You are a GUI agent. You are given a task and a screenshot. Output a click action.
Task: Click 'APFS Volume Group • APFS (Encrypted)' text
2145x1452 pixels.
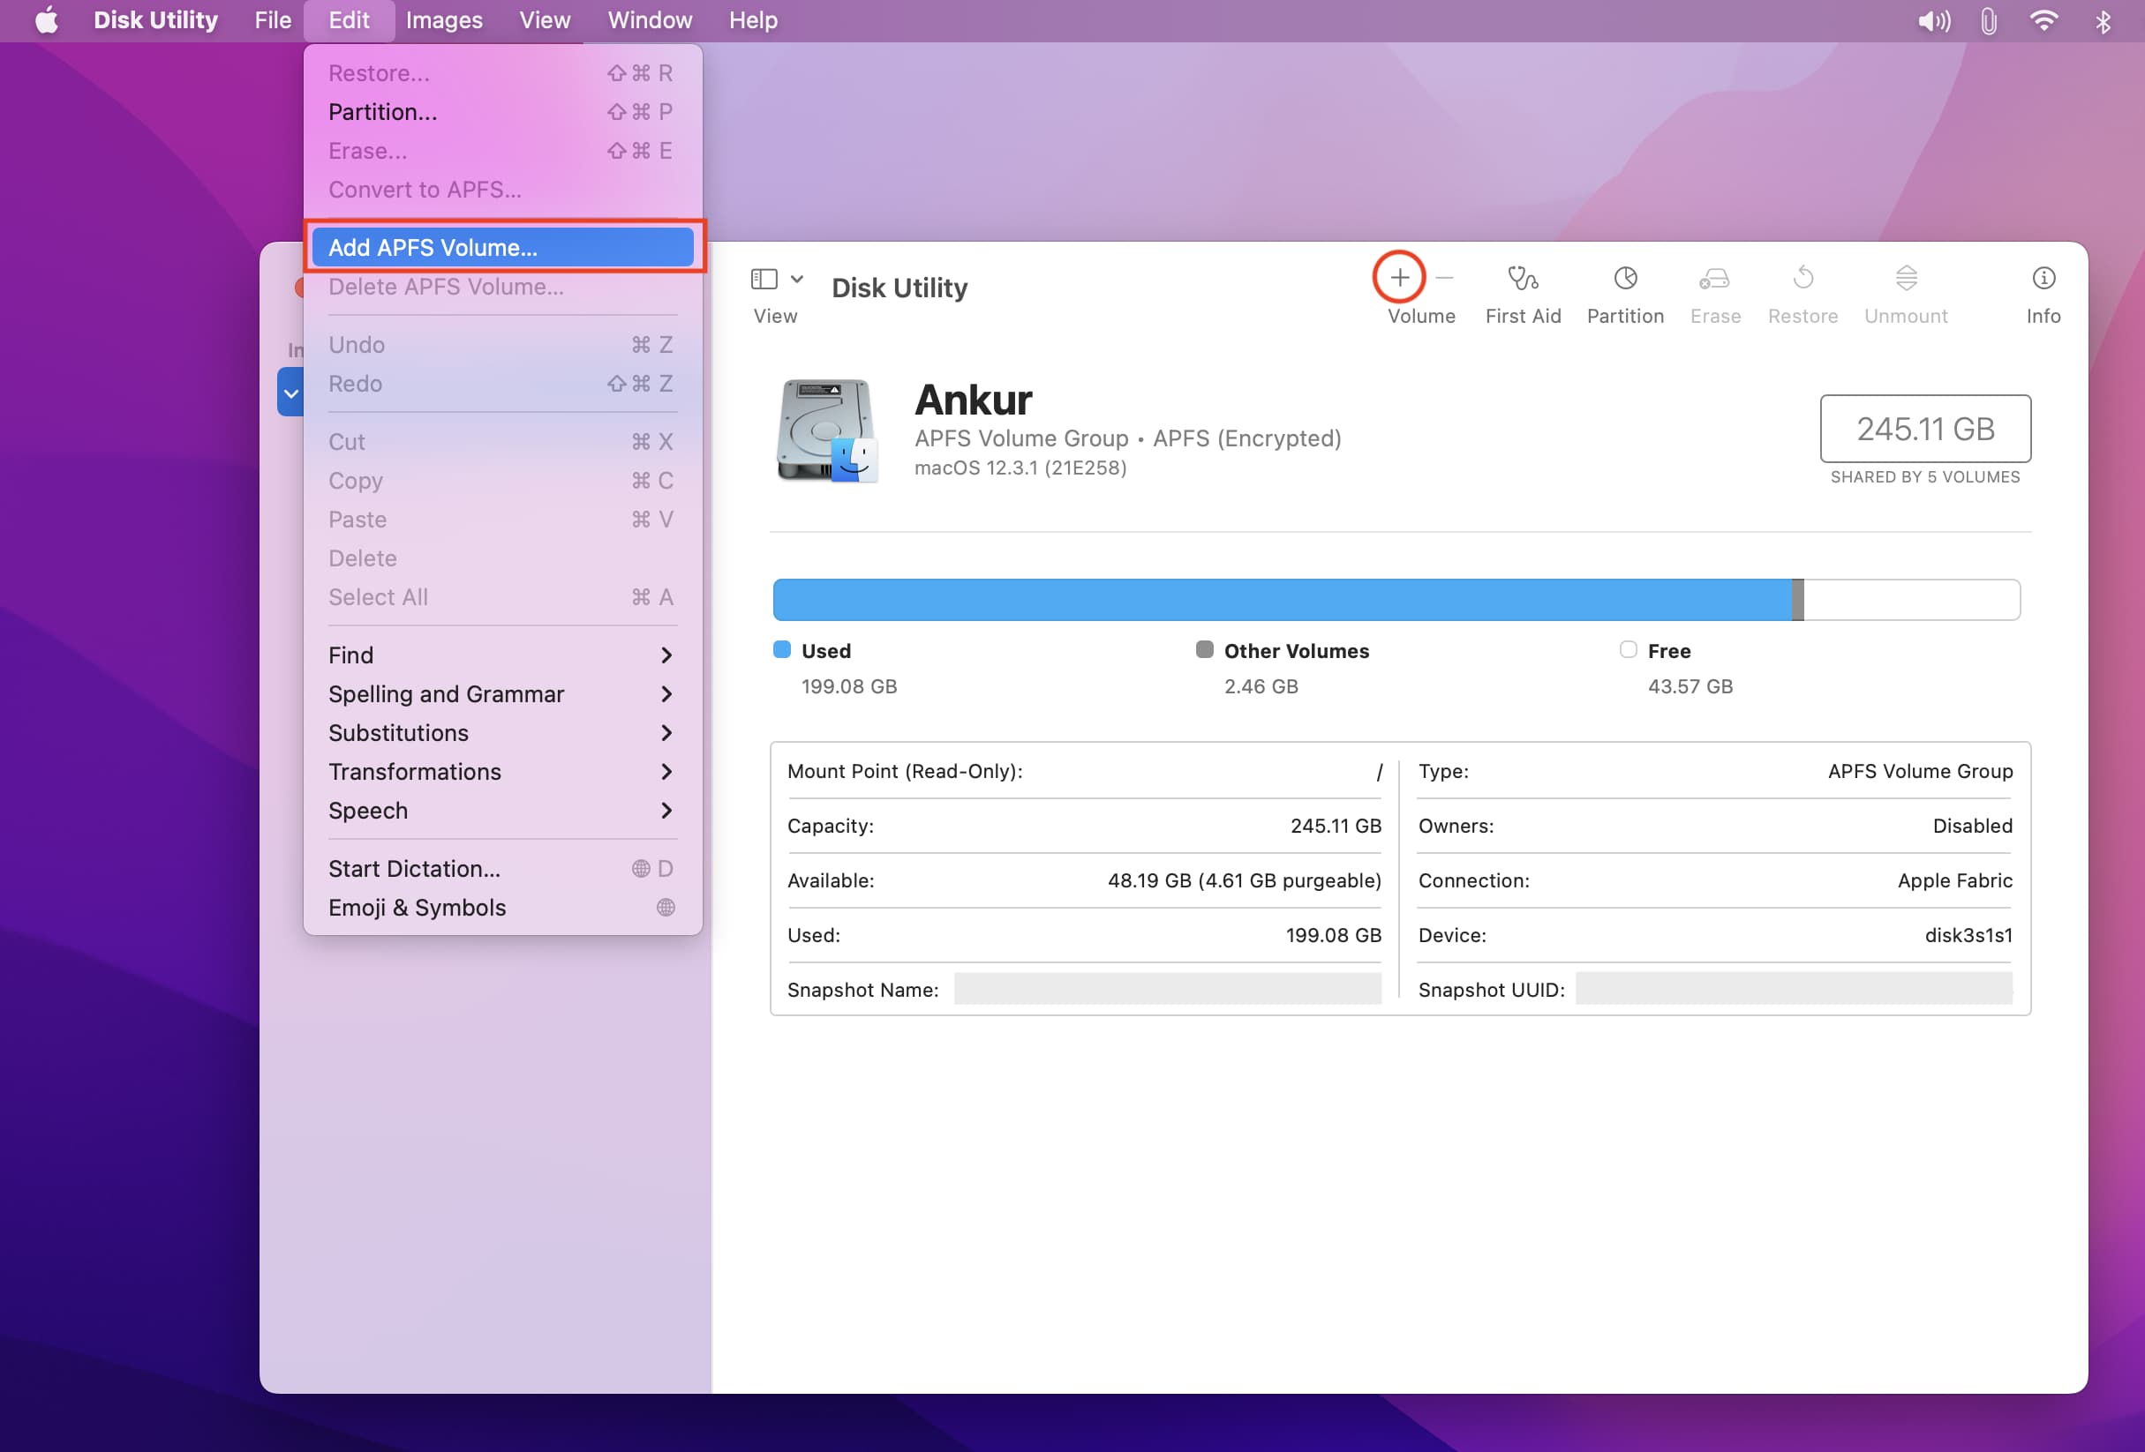coord(1128,438)
